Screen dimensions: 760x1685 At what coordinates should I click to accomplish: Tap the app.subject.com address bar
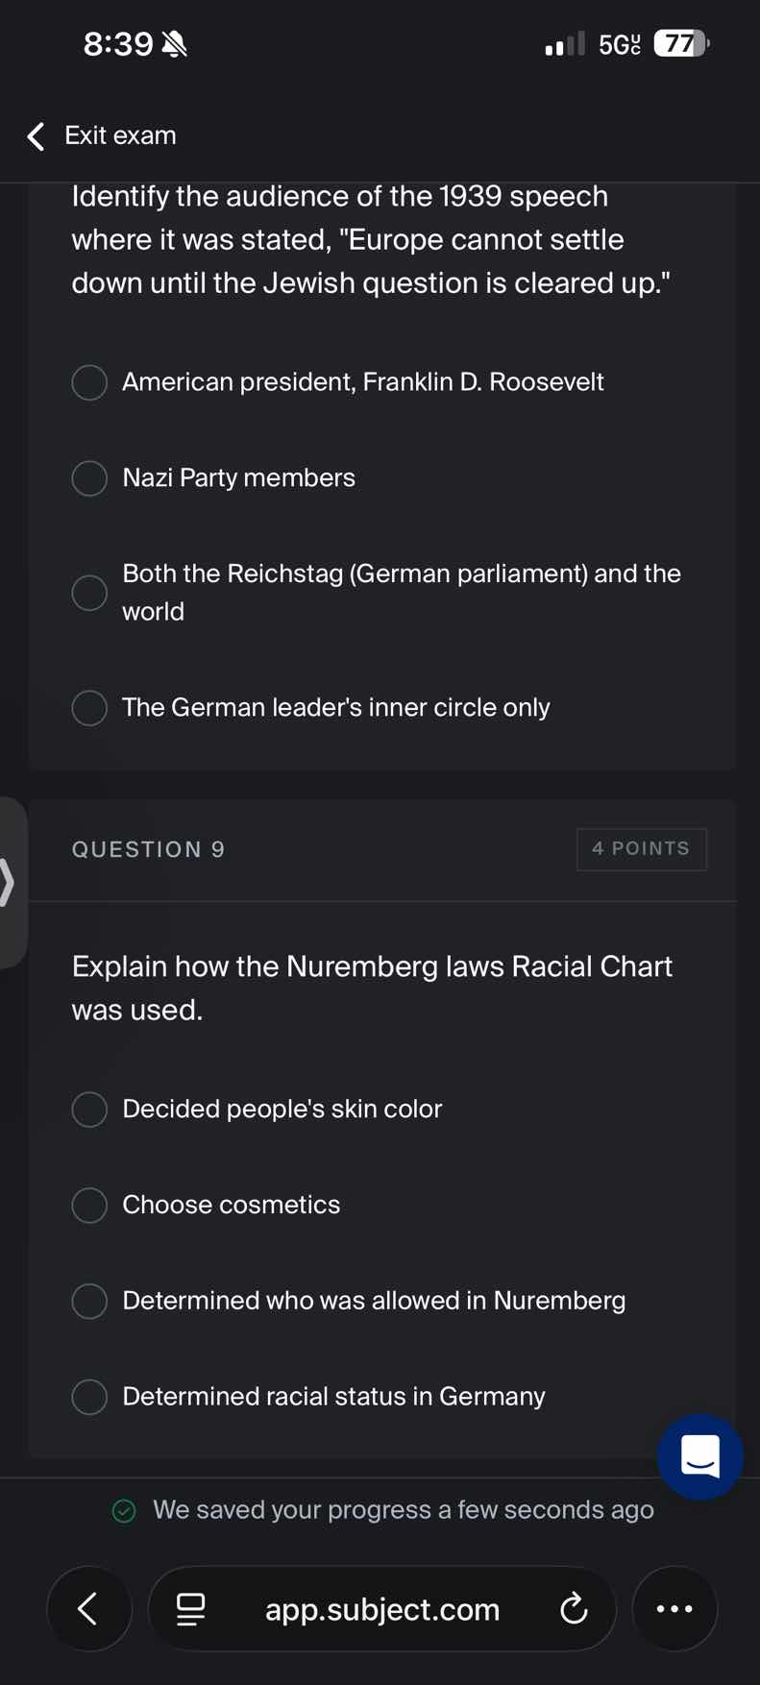pyautogui.click(x=381, y=1609)
